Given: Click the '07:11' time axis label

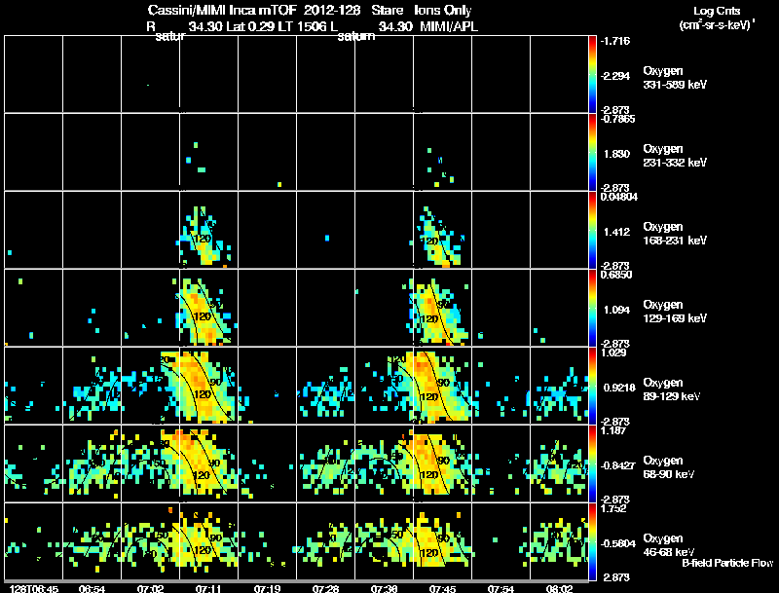Looking at the screenshot, I should 208,589.
